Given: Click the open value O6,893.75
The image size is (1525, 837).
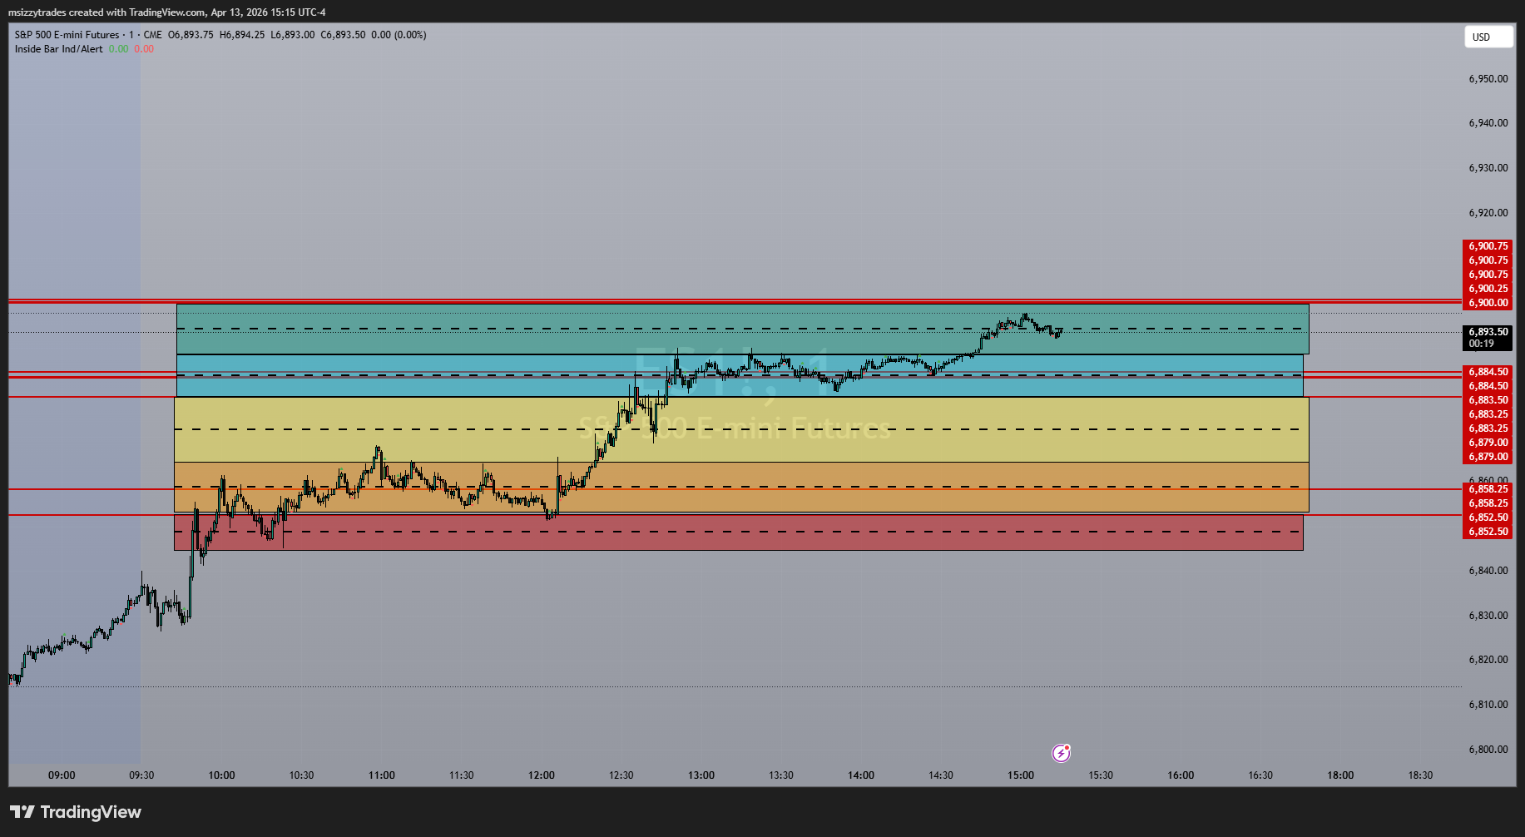Looking at the screenshot, I should [x=191, y=35].
